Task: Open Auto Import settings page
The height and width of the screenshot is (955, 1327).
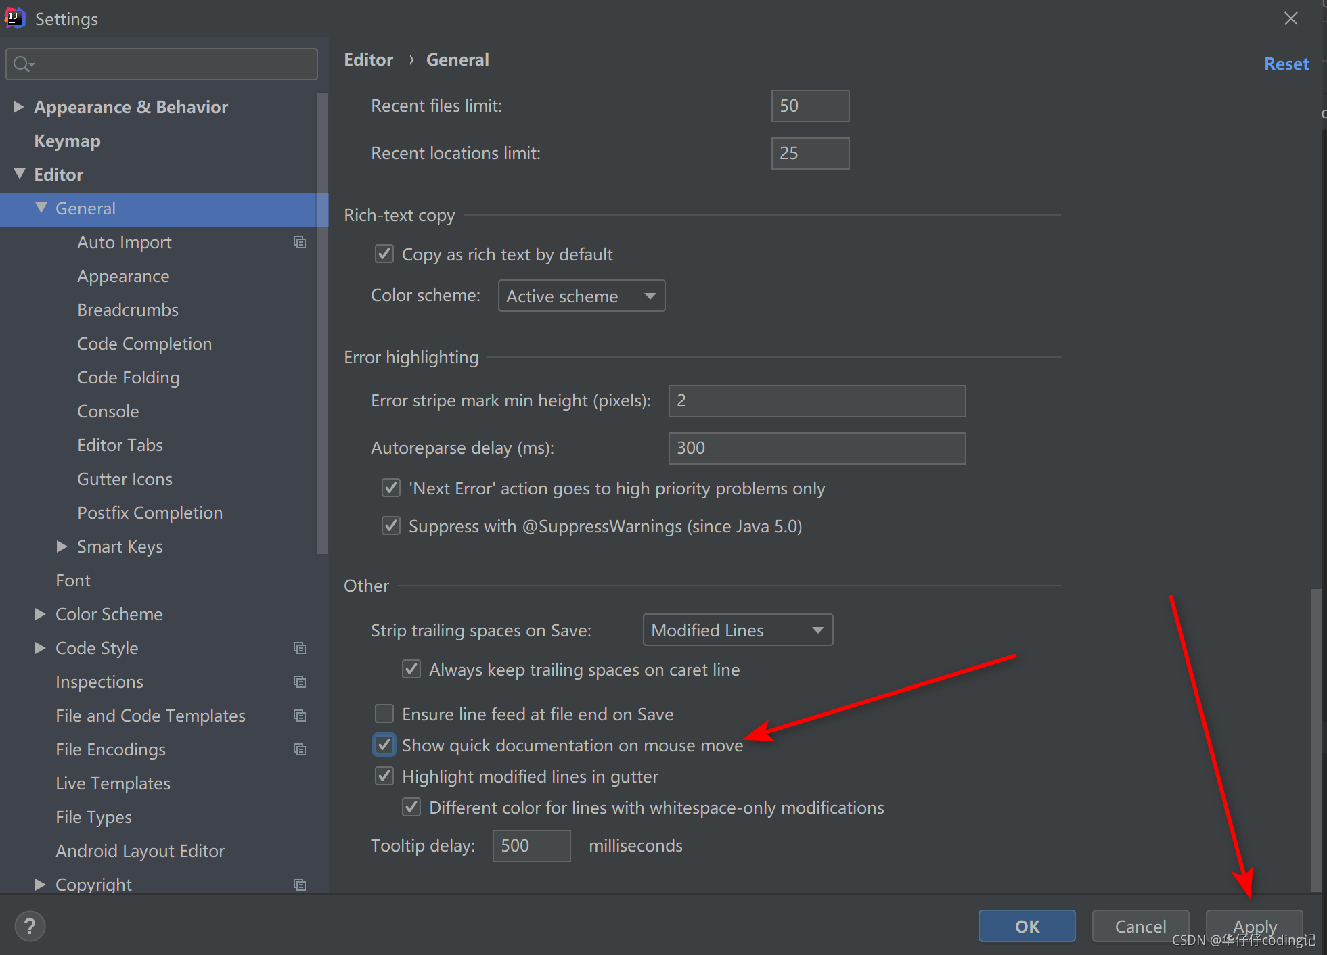Action: click(125, 242)
